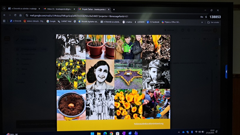Reload the current Gmail page
The width and height of the screenshot is (240, 135).
pyautogui.click(x=15, y=15)
